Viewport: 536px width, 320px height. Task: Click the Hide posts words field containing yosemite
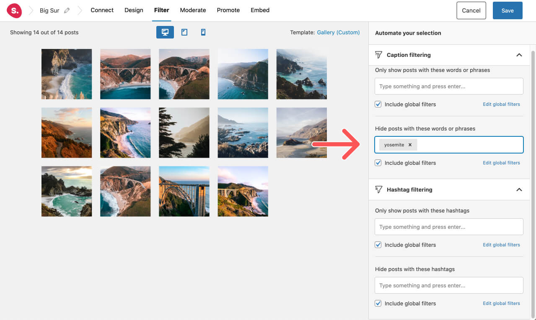point(449,145)
